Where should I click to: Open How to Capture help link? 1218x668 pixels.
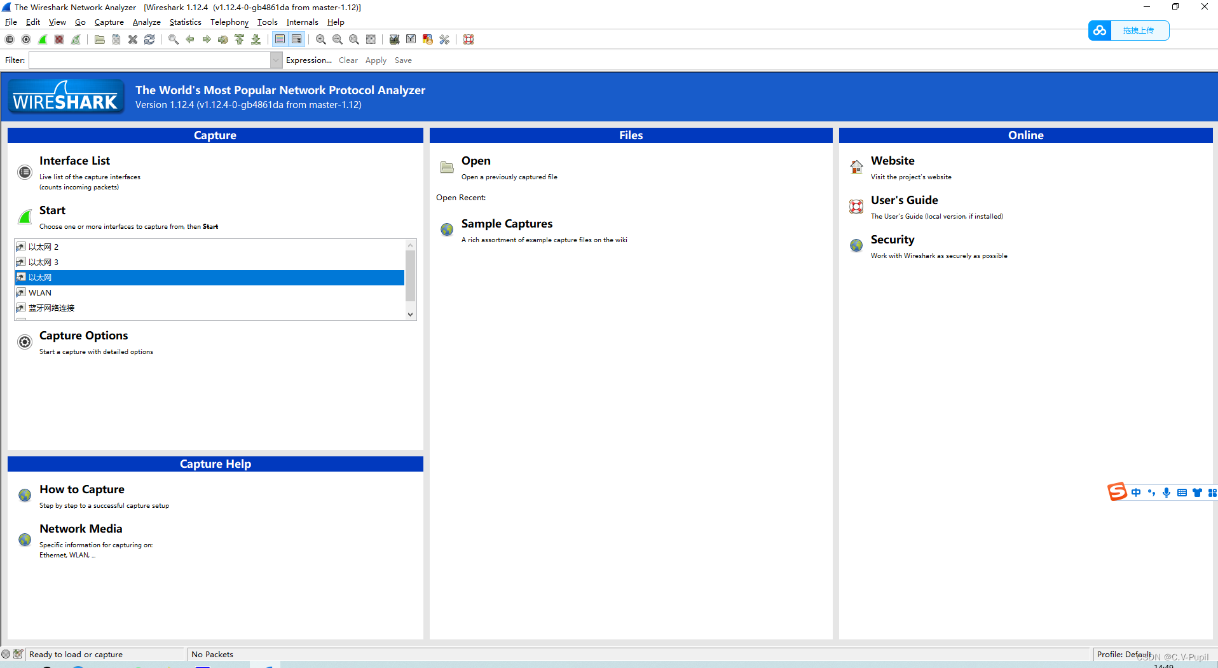tap(82, 489)
